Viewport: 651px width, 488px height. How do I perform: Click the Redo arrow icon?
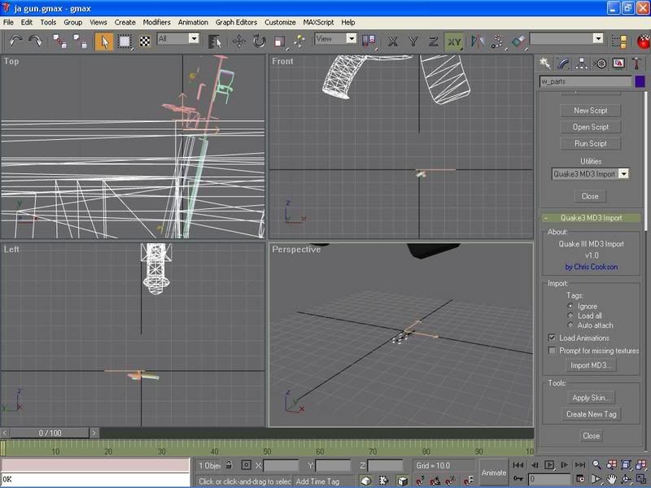pos(35,41)
